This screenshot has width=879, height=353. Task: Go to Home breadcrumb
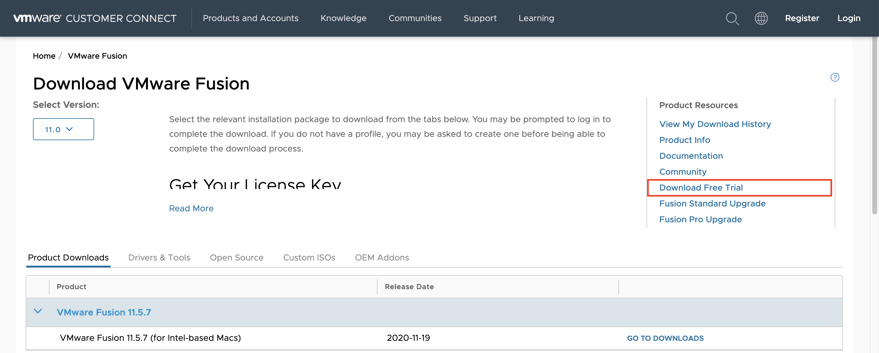coord(44,56)
